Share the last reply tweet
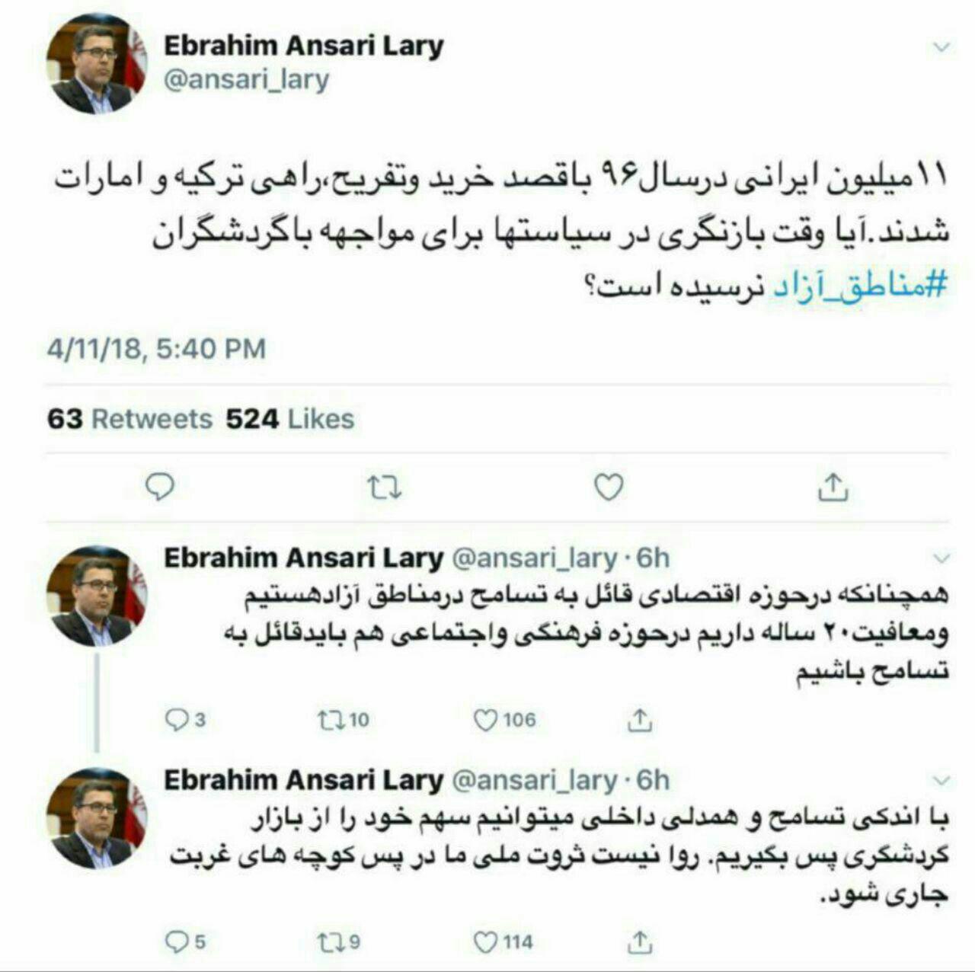Viewport: 975px width, 972px height. [x=640, y=942]
